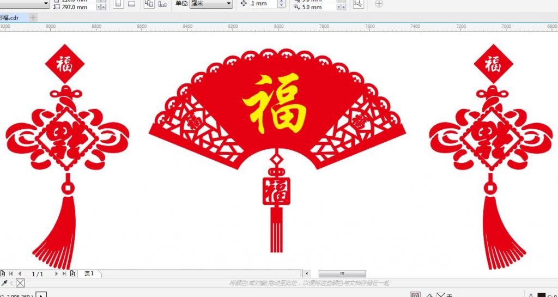
Task: Go to the last page
Action: coord(64,274)
